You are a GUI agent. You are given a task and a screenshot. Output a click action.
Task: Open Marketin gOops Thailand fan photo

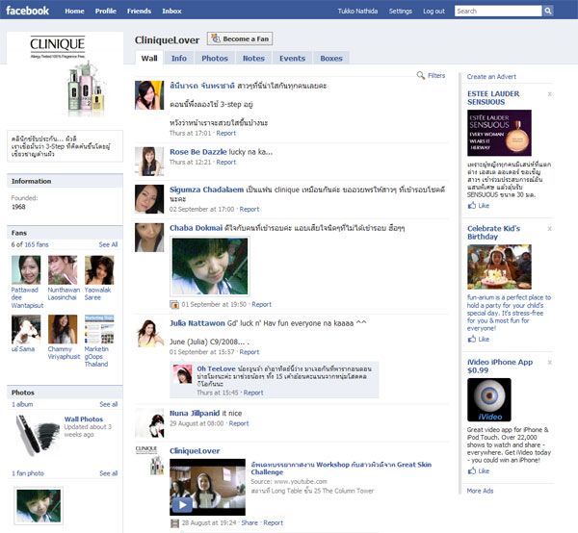[99, 329]
